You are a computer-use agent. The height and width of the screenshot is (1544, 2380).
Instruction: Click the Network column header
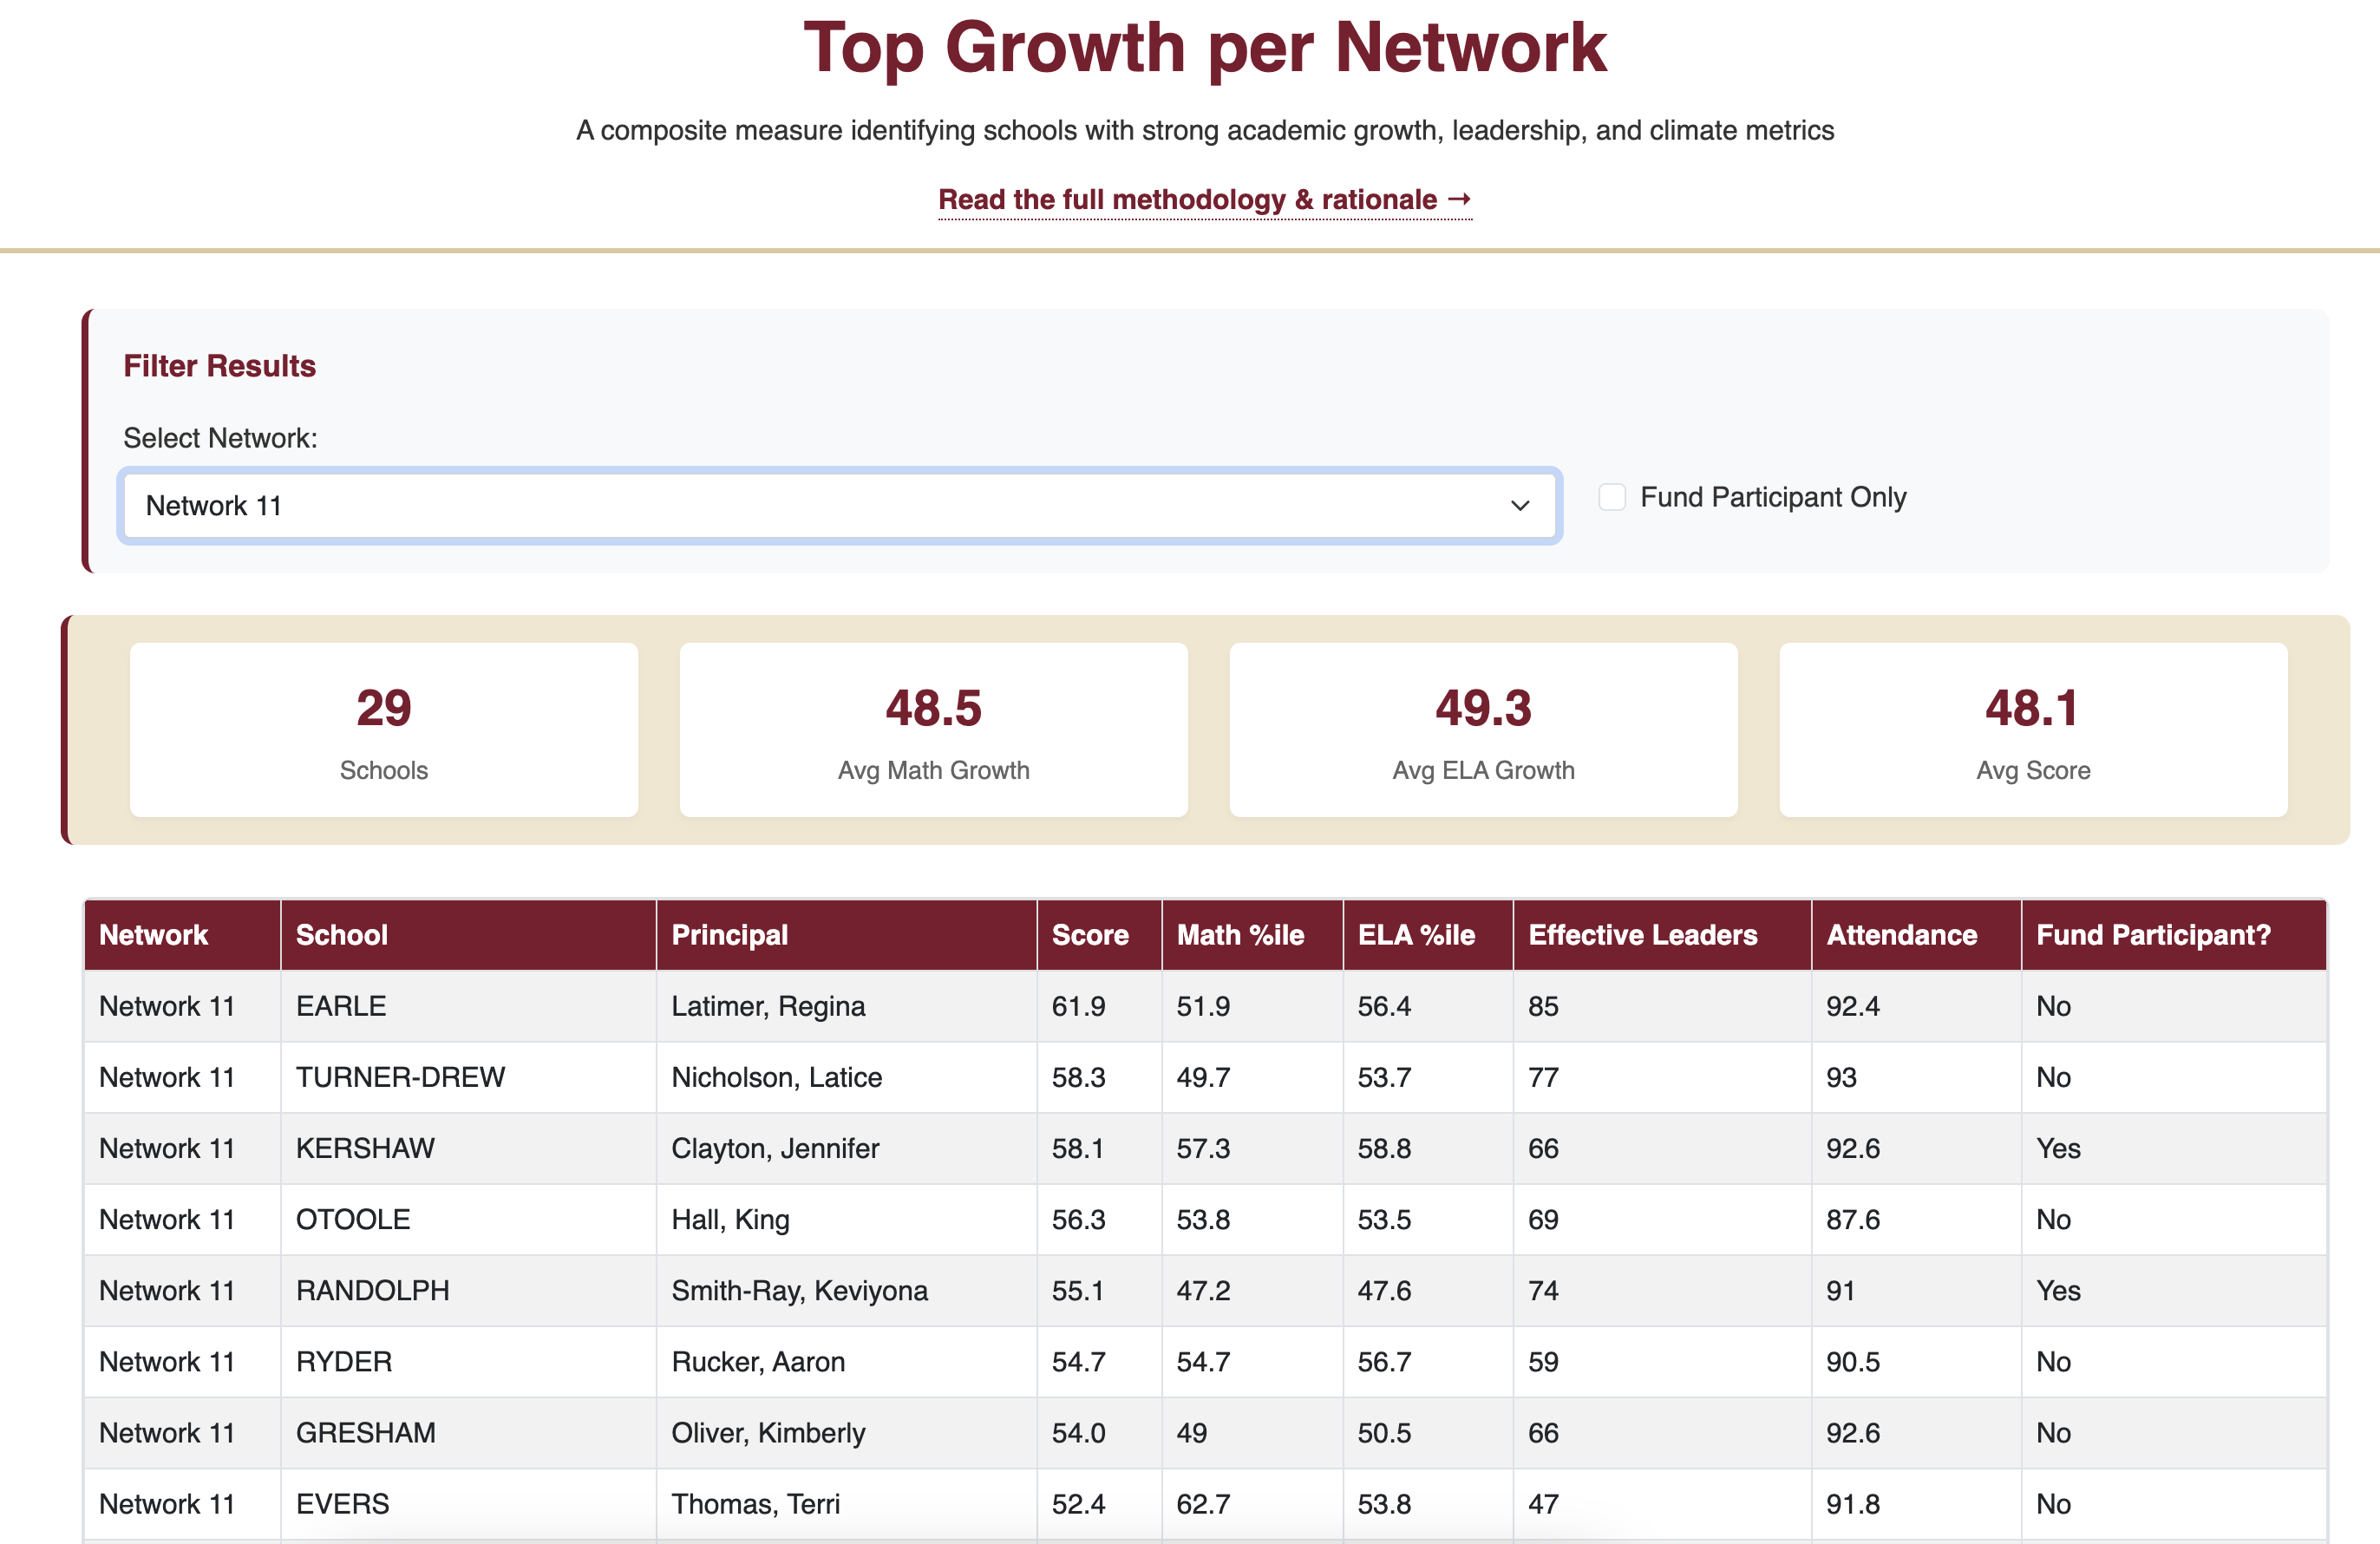(x=153, y=935)
